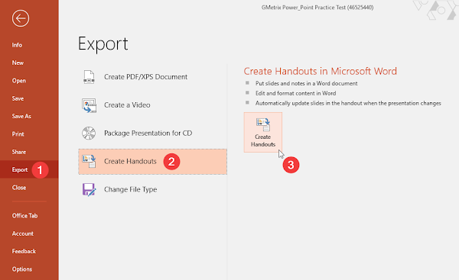Screen dimensions: 459x280
Task: Open Office Tab settings
Action: 25,216
